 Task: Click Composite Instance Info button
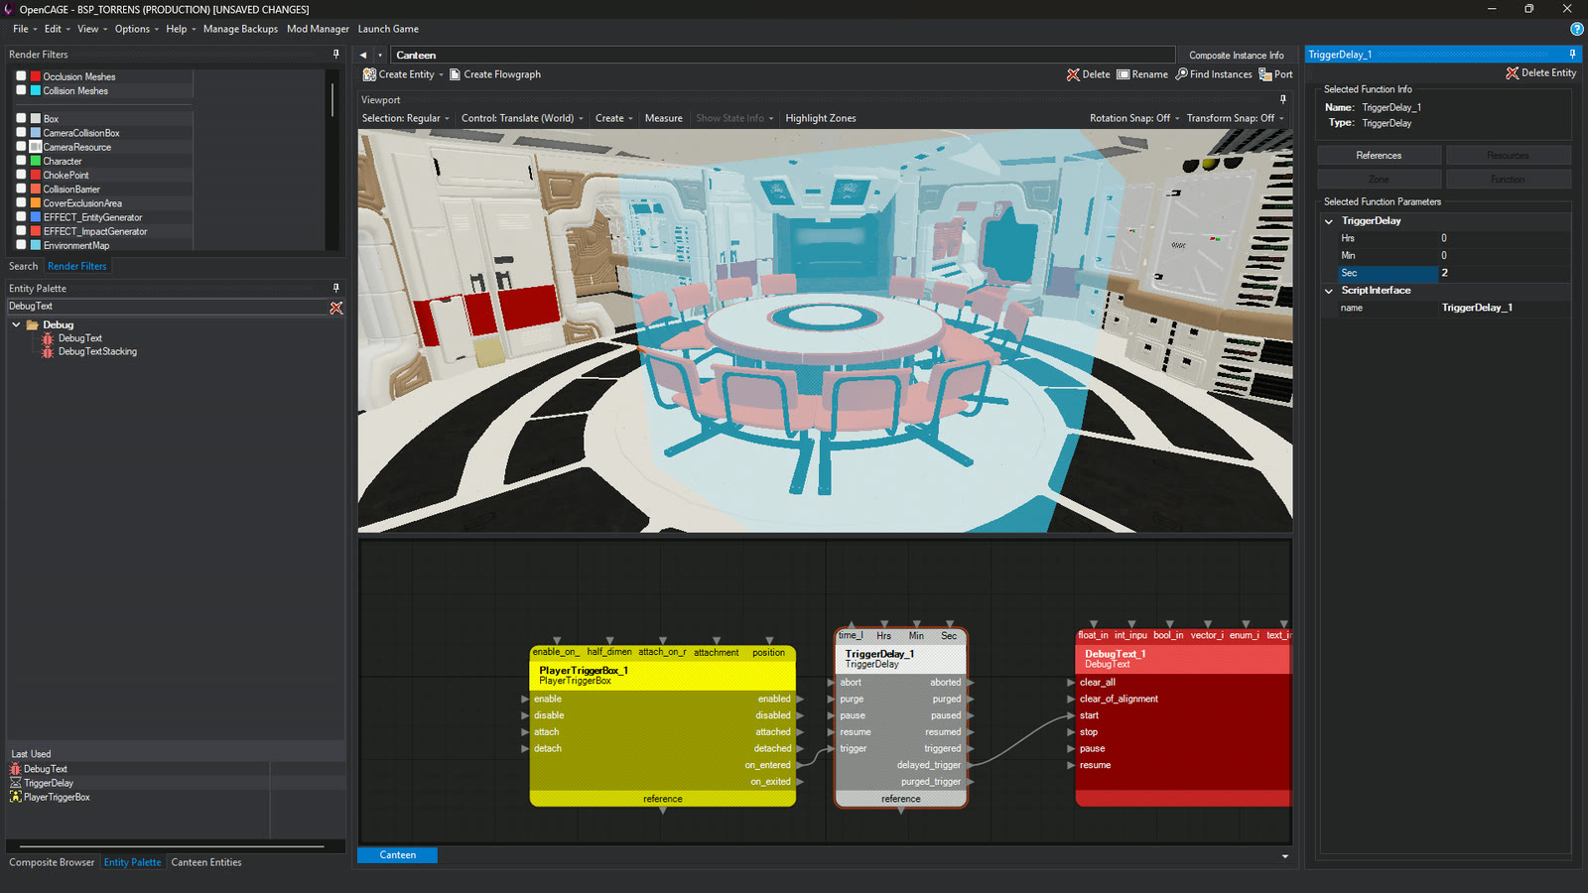pyautogui.click(x=1237, y=56)
